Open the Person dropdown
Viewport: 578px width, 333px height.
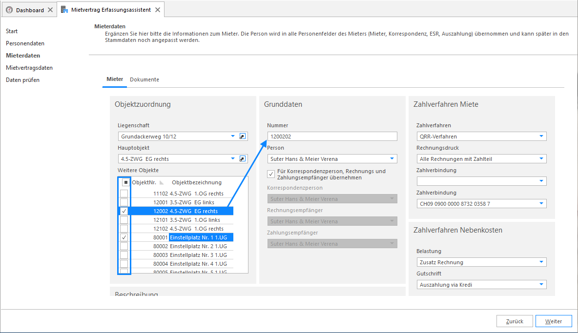[x=392, y=159]
